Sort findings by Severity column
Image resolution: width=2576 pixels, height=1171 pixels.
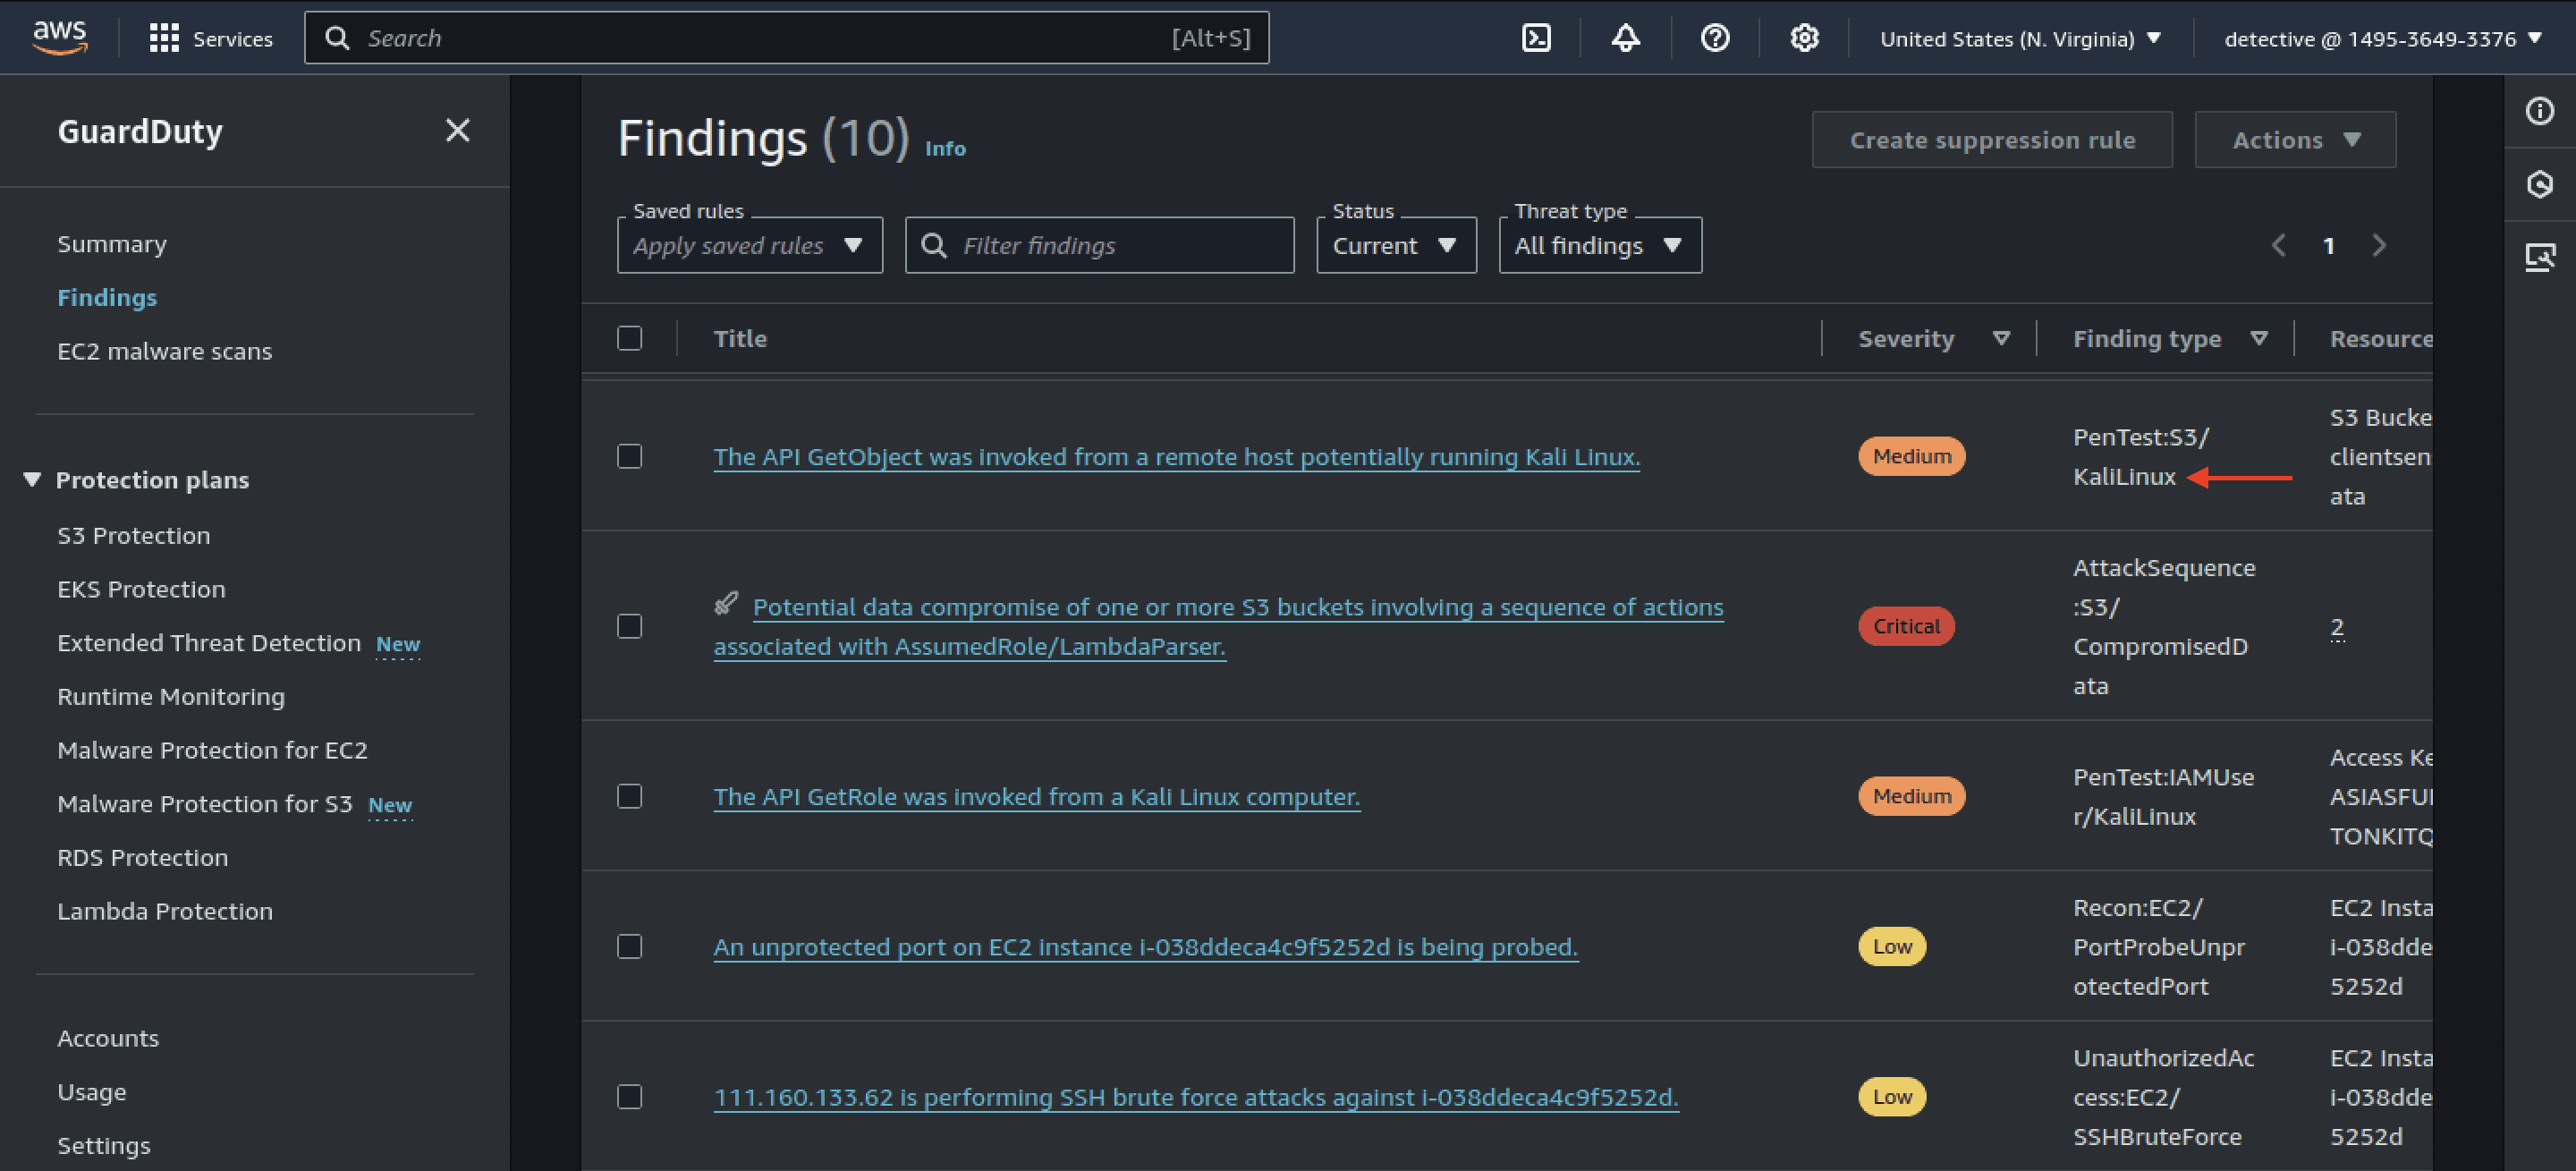[x=2001, y=339]
